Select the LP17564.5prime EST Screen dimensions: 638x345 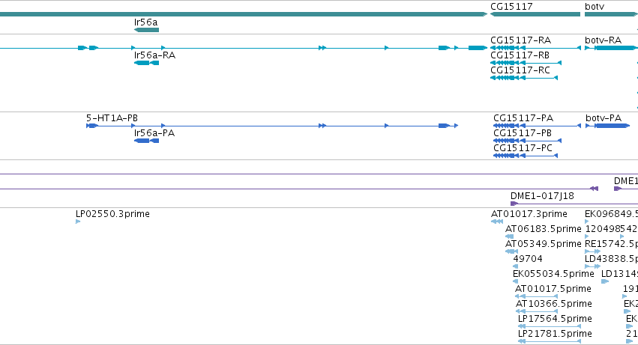pyautogui.click(x=550, y=326)
